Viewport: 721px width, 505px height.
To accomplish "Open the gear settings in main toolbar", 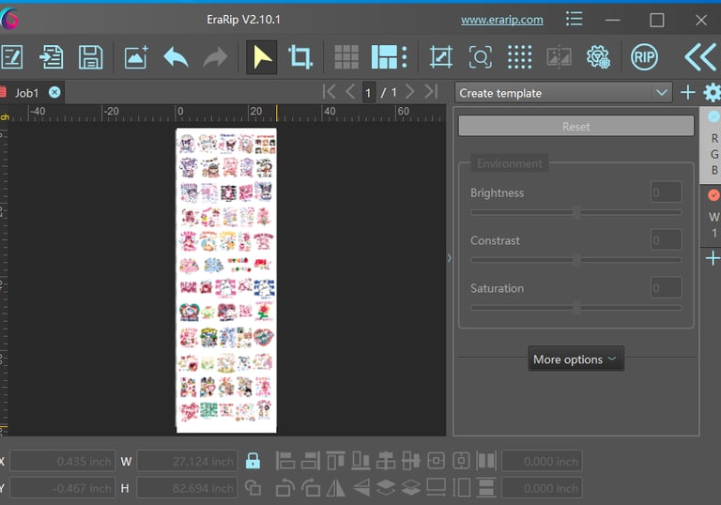I will (x=598, y=57).
